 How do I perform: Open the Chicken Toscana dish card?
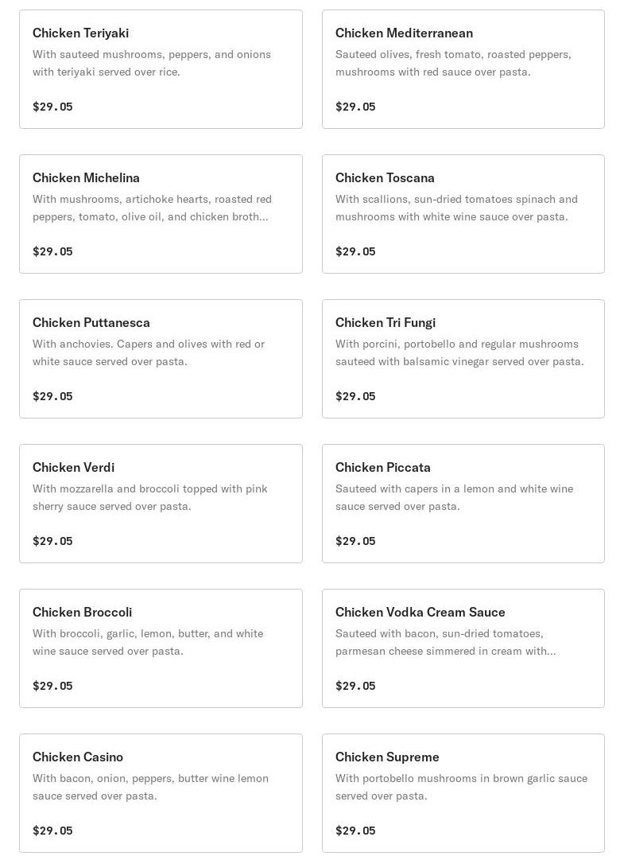pos(385,177)
